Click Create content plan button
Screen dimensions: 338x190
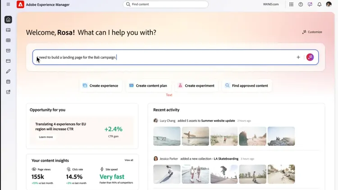tap(148, 86)
